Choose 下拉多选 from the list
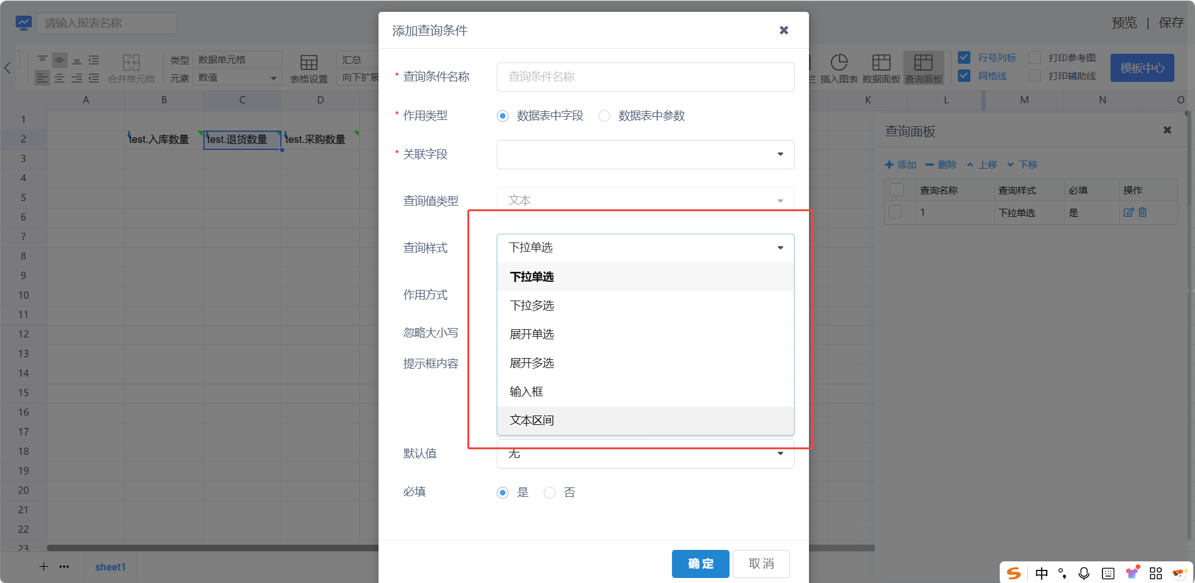Viewport: 1195px width, 583px height. point(532,306)
